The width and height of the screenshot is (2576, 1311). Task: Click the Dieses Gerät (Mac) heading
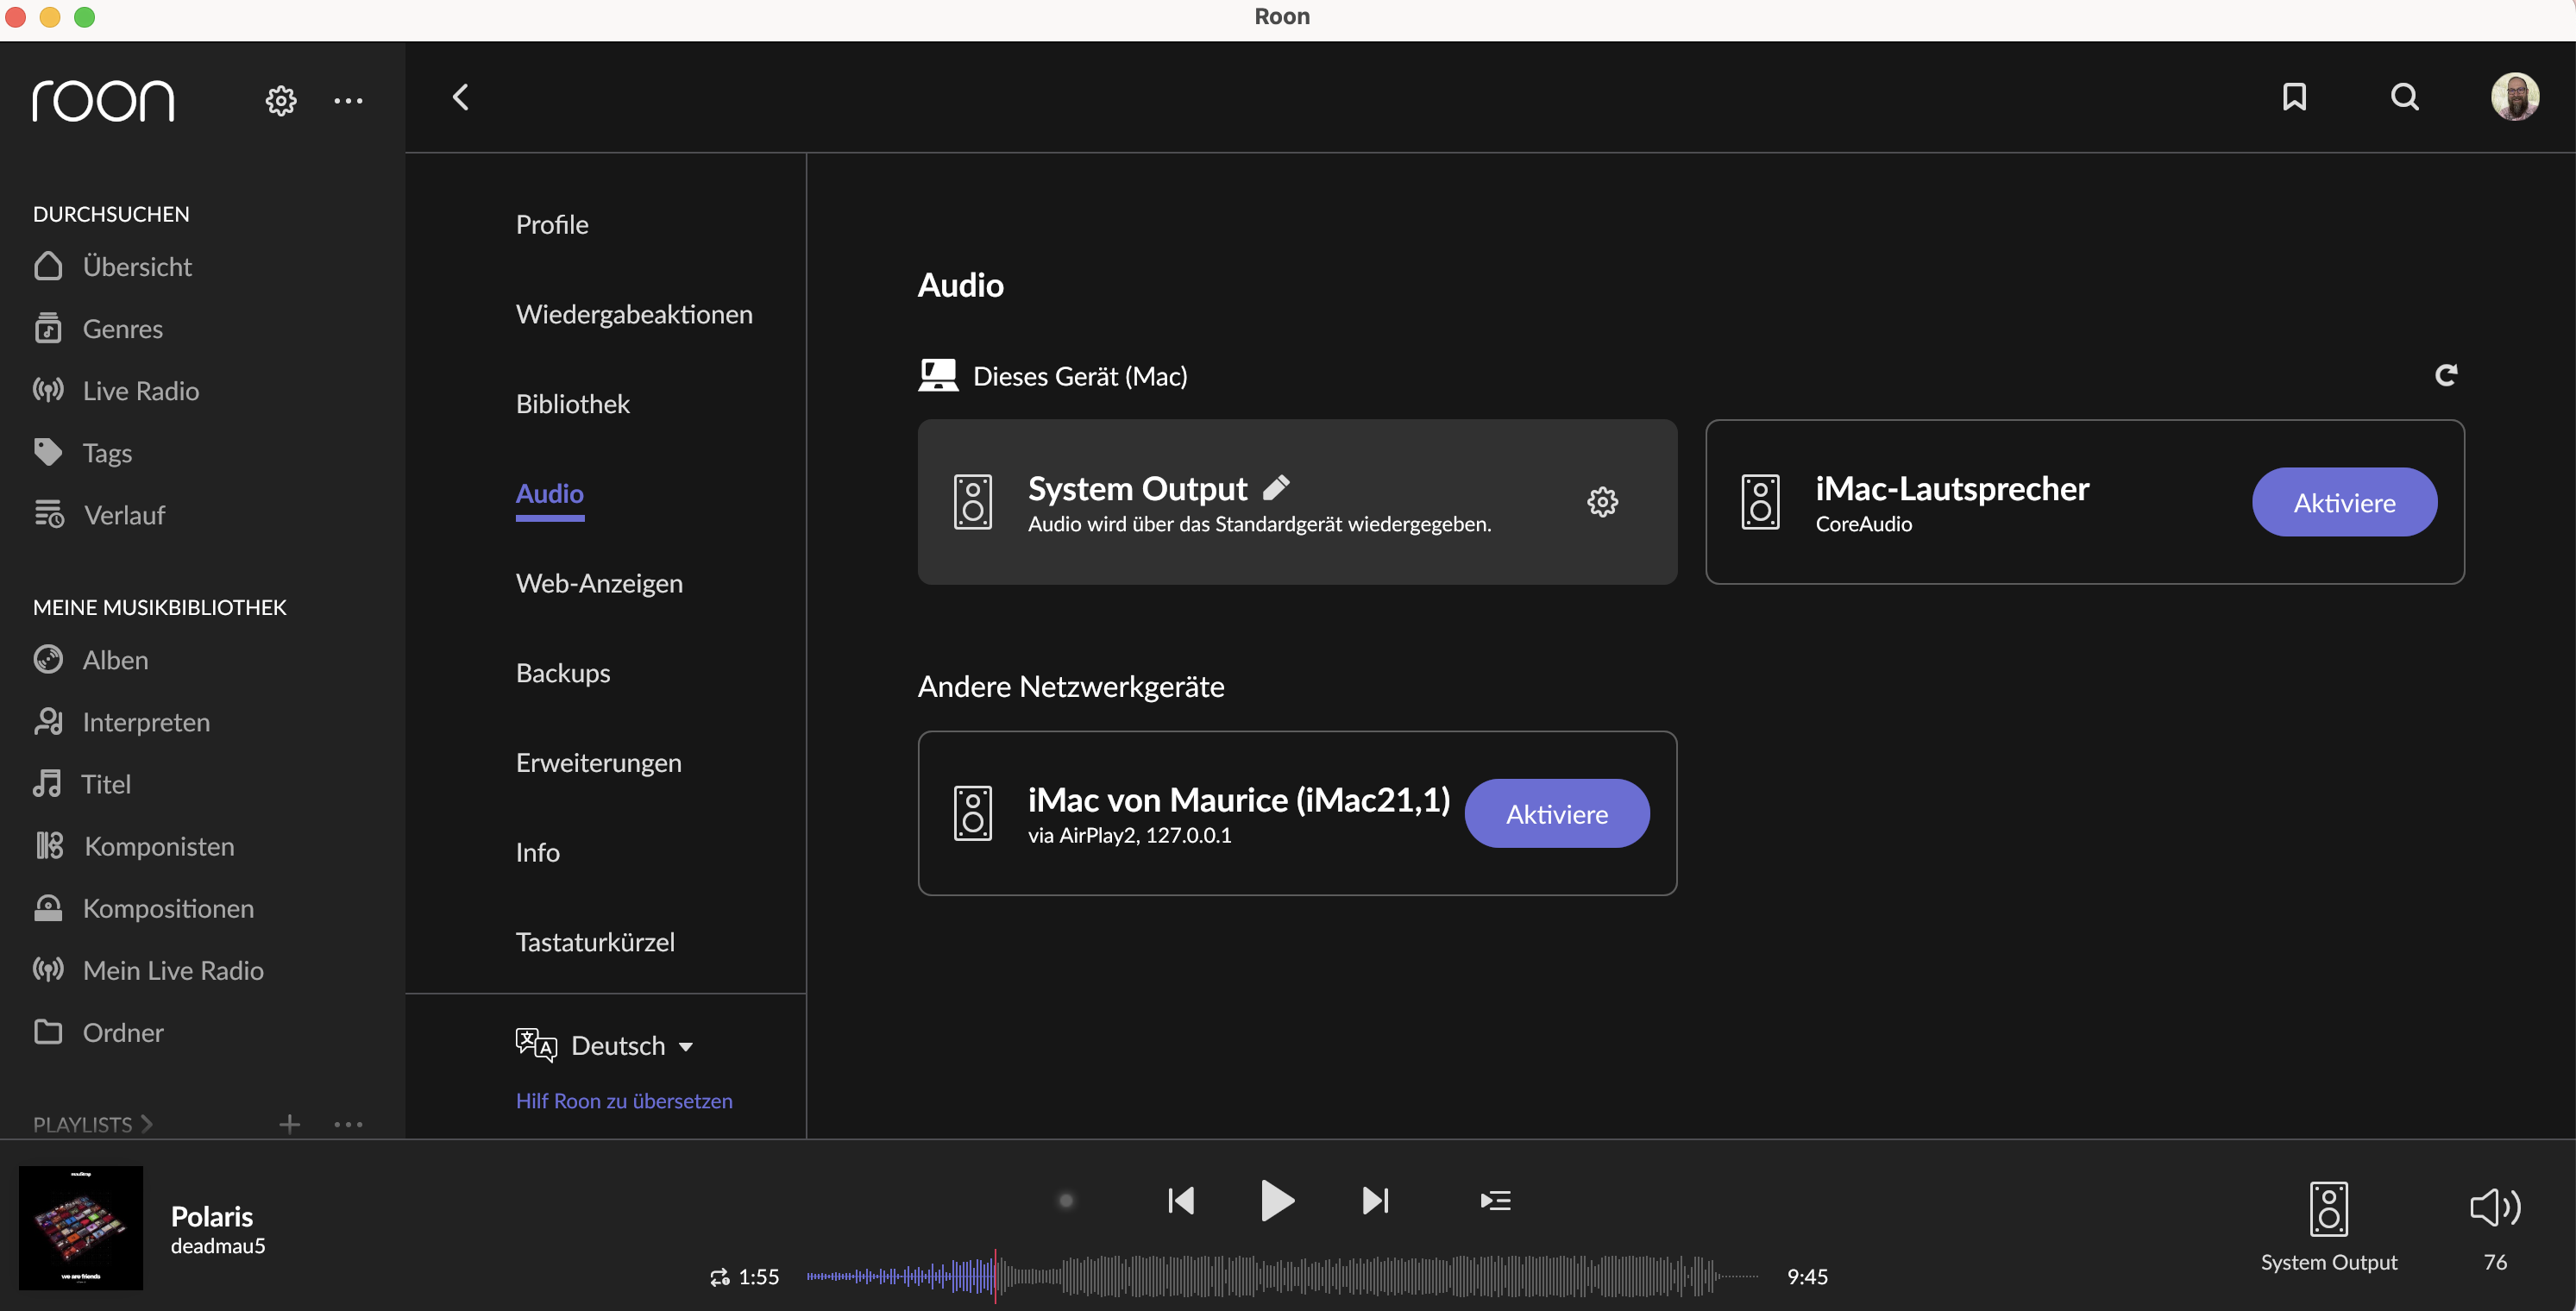point(1080,376)
